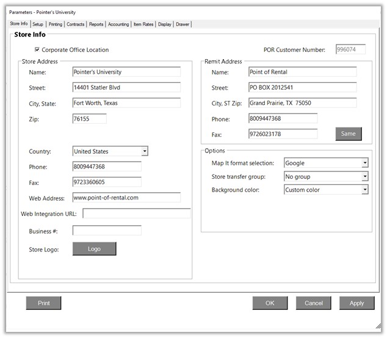
Task: Open the Printing tab
Action: coord(55,24)
